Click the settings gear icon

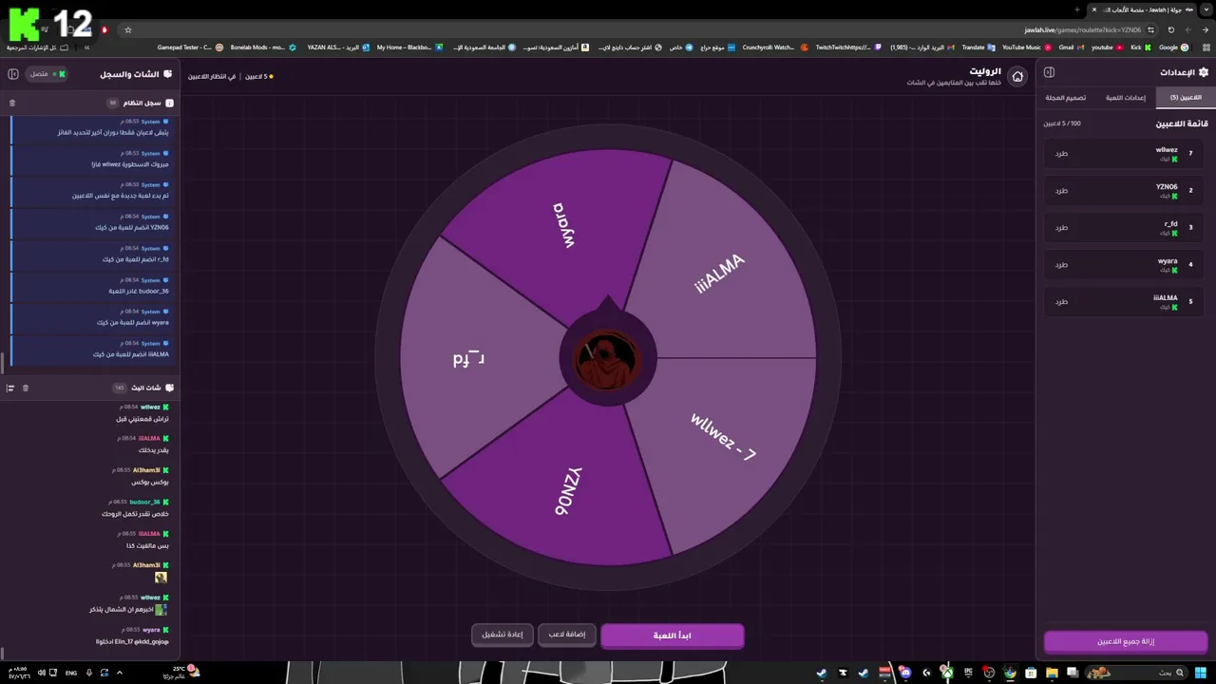tap(1204, 72)
